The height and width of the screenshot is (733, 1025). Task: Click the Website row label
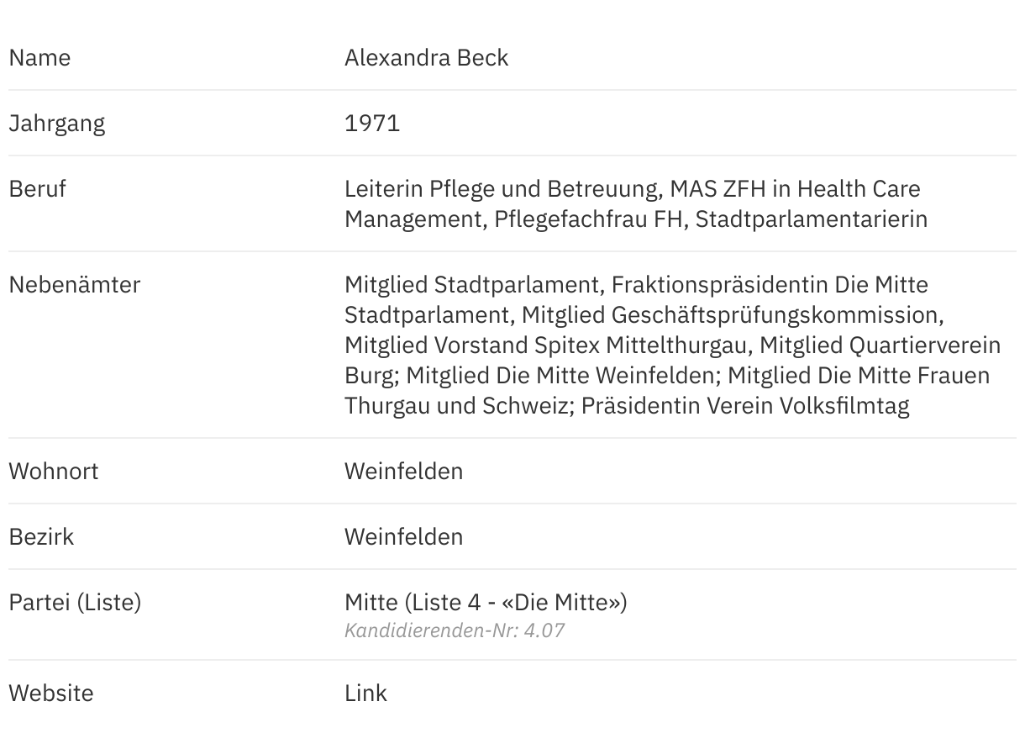click(x=50, y=693)
